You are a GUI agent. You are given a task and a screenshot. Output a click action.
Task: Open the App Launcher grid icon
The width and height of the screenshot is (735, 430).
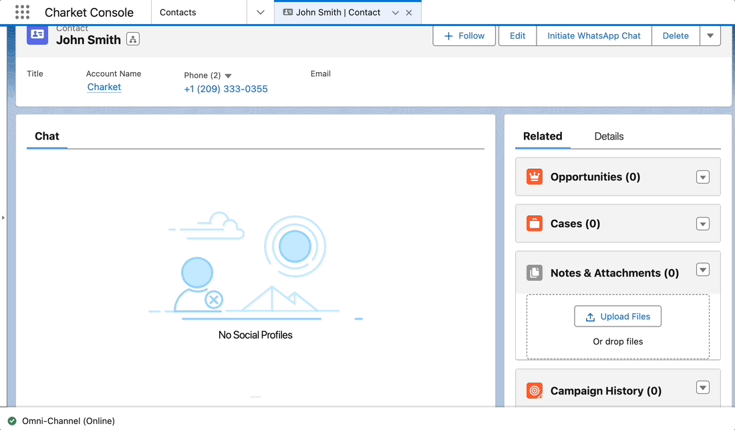coord(22,12)
